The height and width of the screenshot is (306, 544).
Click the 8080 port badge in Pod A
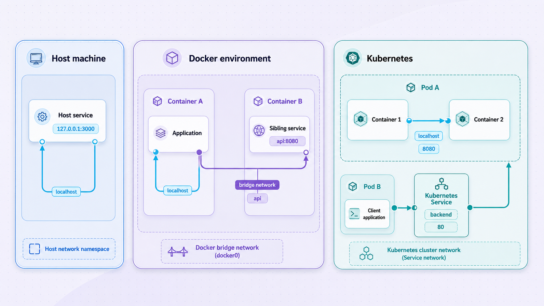(x=428, y=149)
